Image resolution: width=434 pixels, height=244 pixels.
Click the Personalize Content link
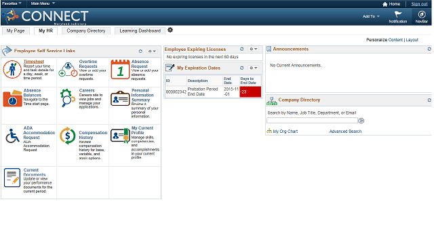pos(395,40)
